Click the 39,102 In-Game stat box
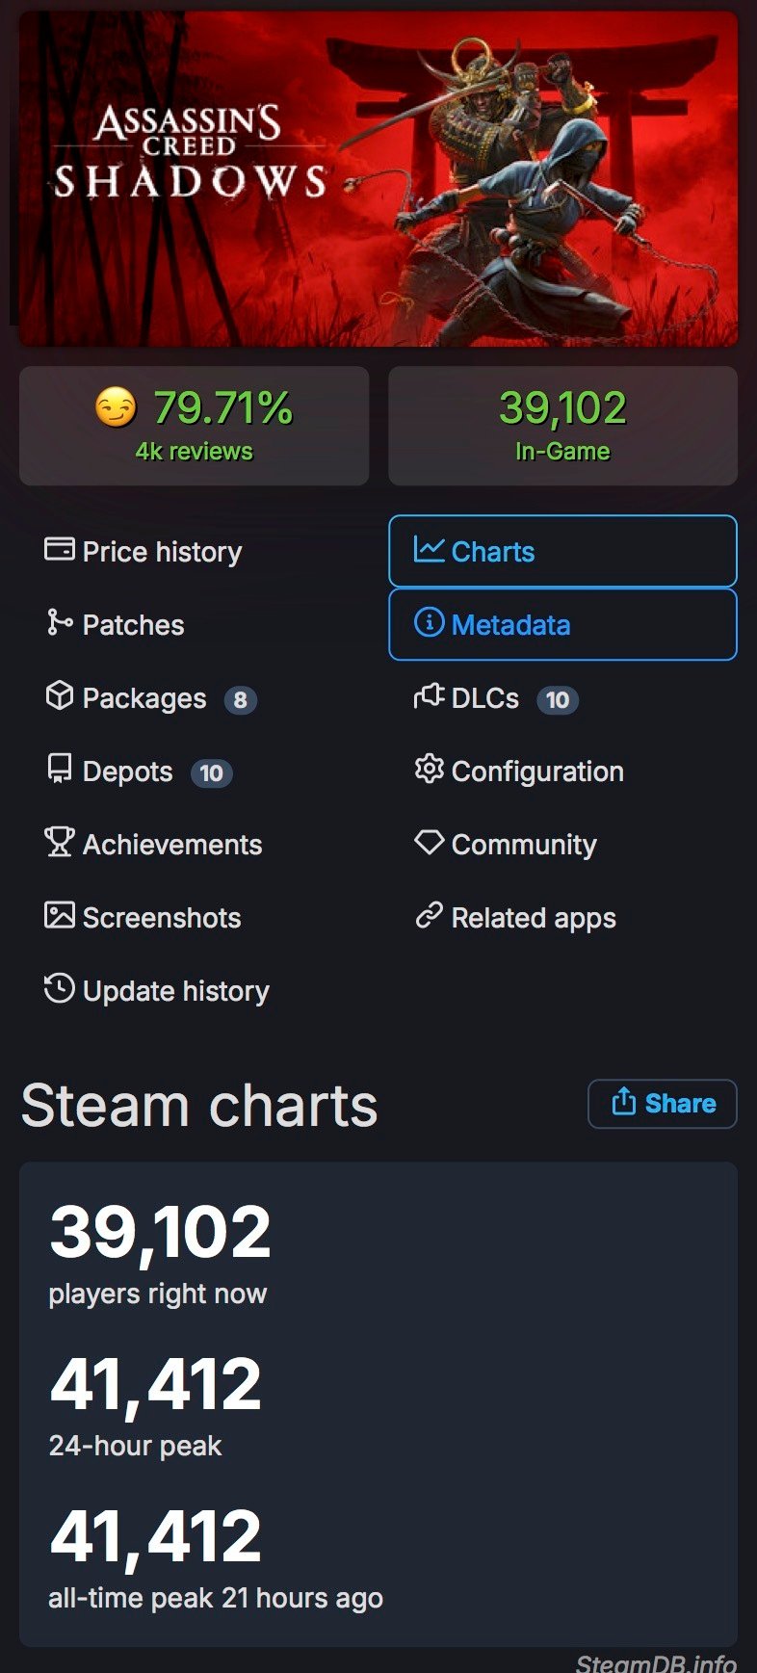The width and height of the screenshot is (757, 1673). [562, 426]
